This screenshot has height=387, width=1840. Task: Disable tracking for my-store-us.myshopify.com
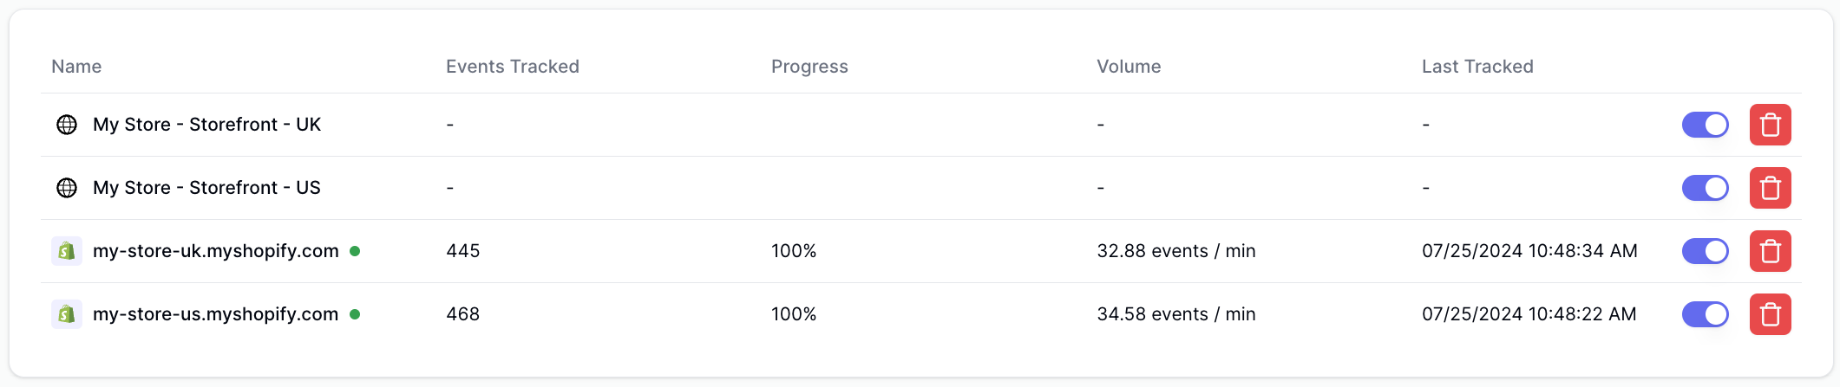point(1705,314)
